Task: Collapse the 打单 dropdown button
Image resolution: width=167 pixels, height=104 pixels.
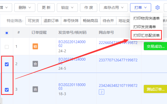Action: point(141,8)
